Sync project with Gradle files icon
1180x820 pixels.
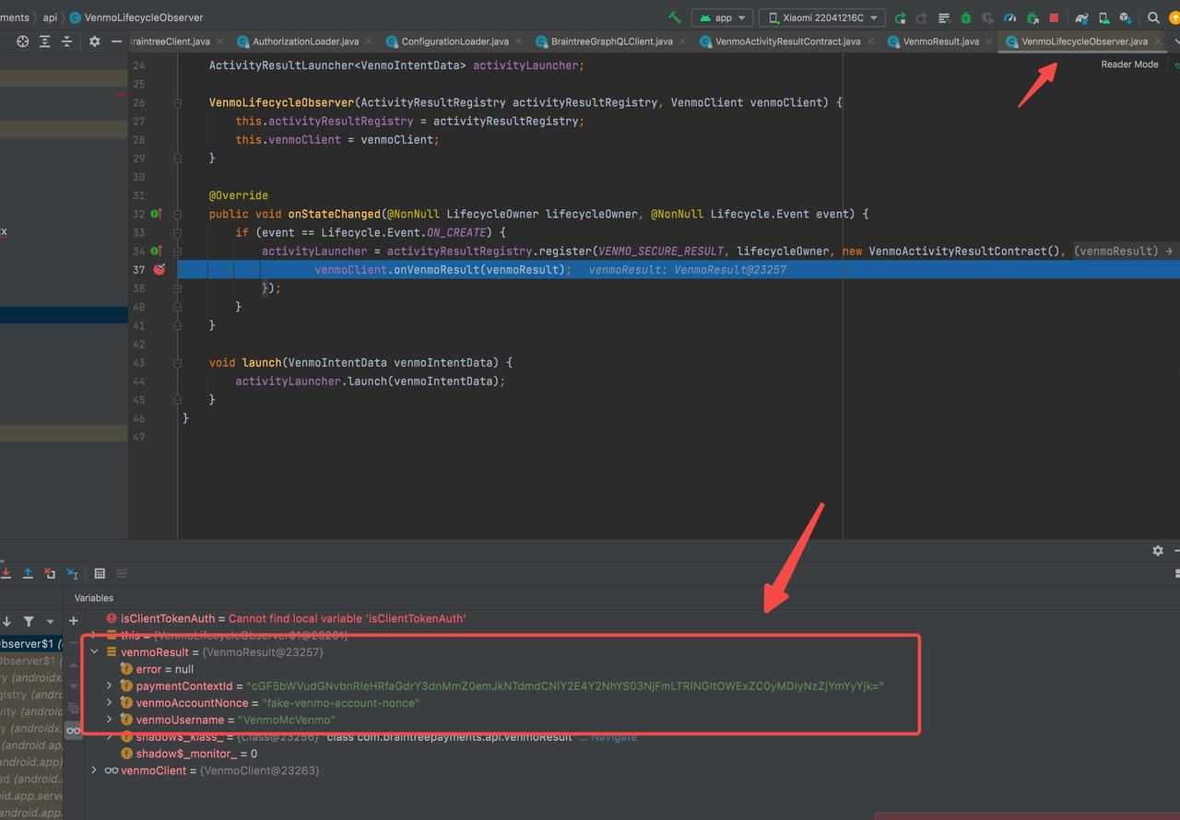click(x=1081, y=18)
